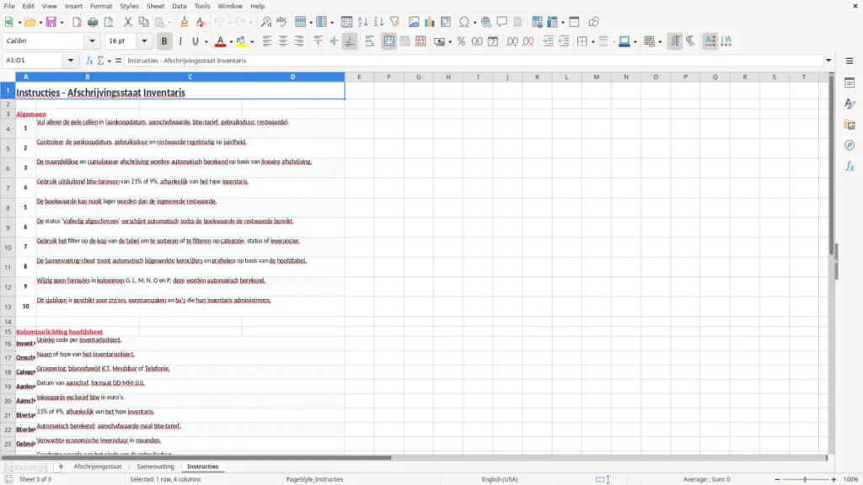Open the Open-file dropdown arrow
Viewport: 863px width, 485px height.
[40, 23]
